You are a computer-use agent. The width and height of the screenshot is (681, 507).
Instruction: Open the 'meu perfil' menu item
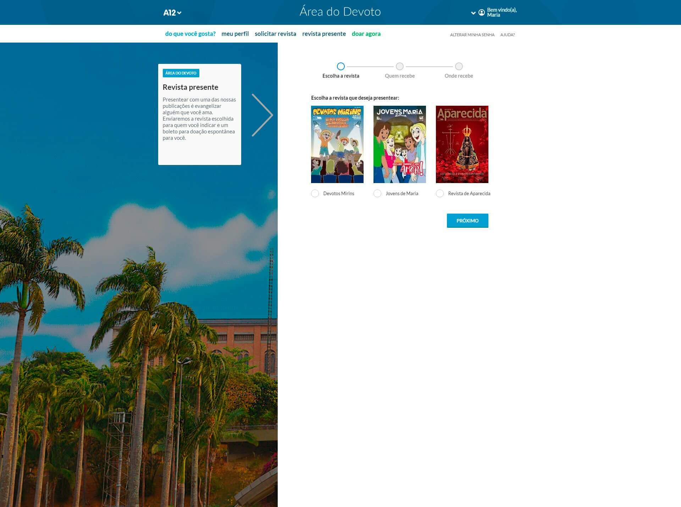coord(235,34)
